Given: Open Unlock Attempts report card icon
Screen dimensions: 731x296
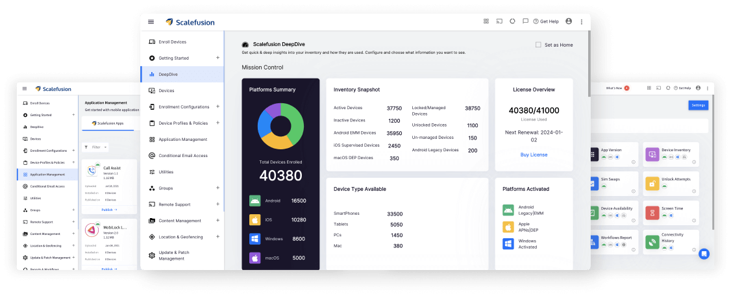Looking at the screenshot, I should pyautogui.click(x=652, y=184).
